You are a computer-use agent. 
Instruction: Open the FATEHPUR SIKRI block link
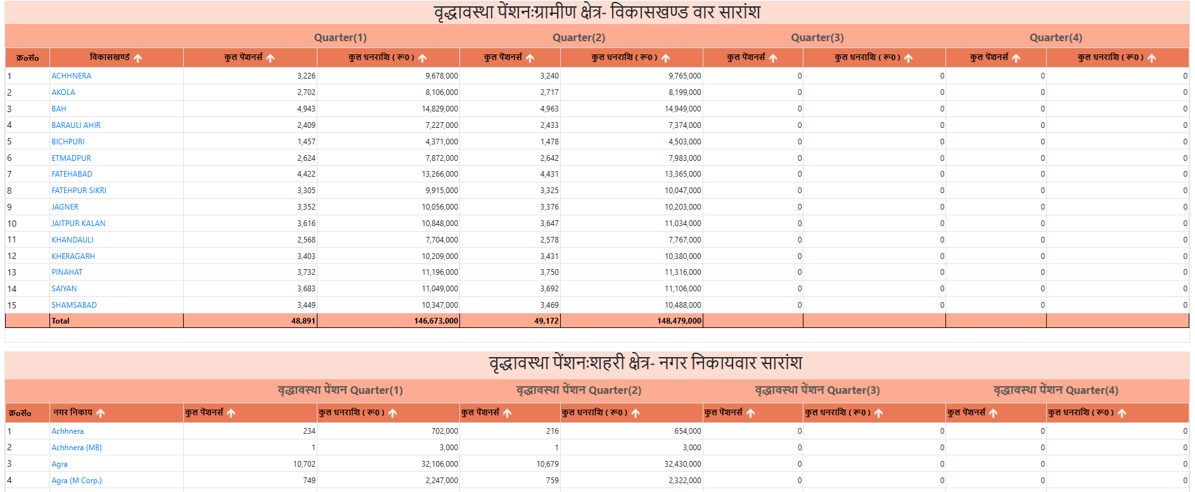point(79,191)
